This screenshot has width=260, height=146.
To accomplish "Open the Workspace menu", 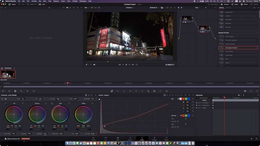I will (83, 1).
